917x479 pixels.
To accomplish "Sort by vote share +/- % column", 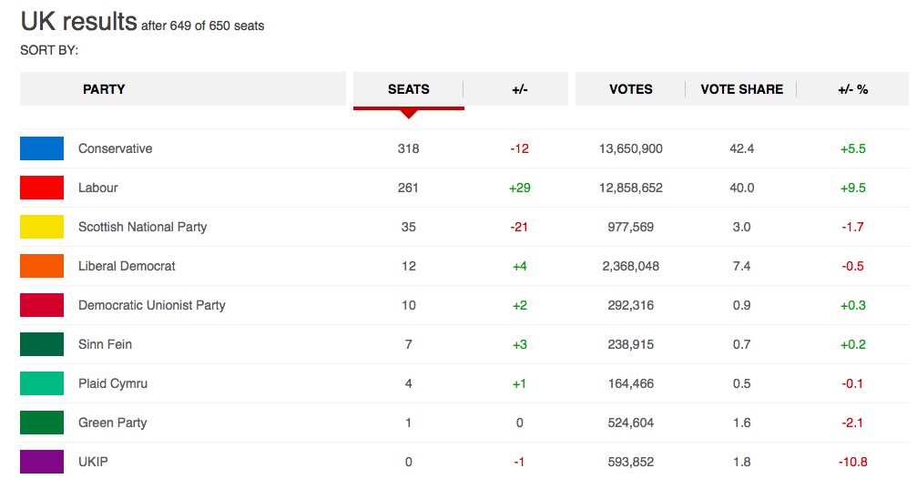I will (x=852, y=89).
